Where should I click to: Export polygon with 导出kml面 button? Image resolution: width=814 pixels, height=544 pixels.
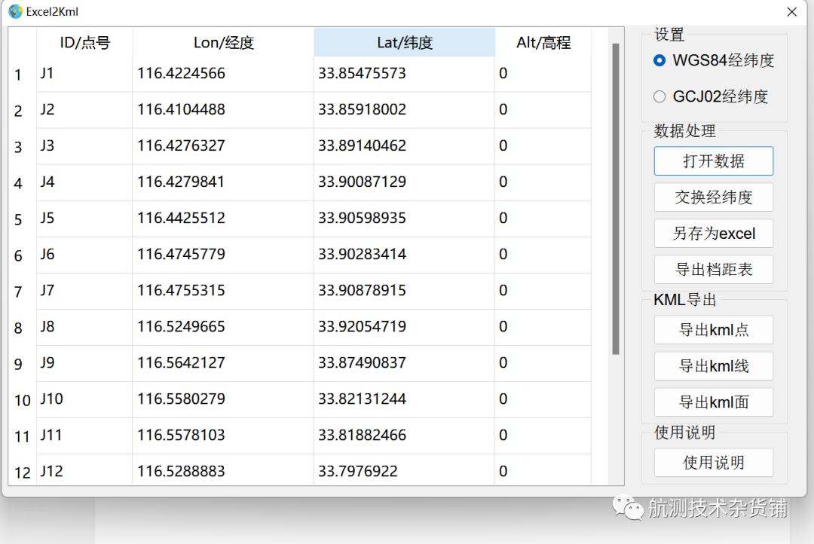713,402
